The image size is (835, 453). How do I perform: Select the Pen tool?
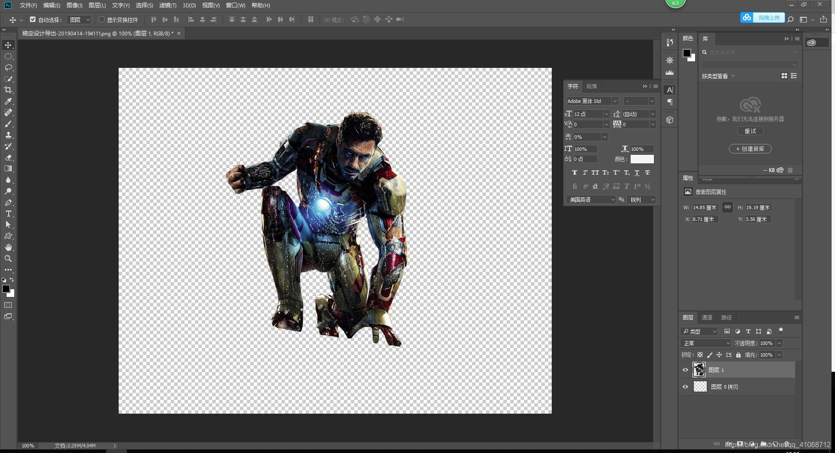[x=8, y=202]
